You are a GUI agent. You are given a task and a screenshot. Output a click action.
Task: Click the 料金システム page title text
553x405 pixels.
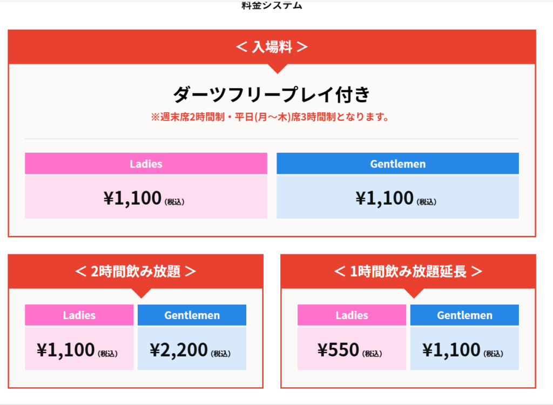click(272, 5)
